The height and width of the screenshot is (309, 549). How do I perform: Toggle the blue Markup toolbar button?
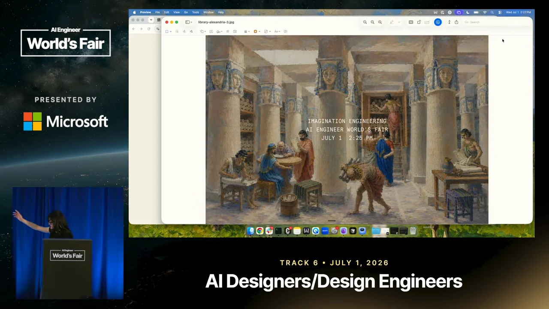(x=438, y=22)
